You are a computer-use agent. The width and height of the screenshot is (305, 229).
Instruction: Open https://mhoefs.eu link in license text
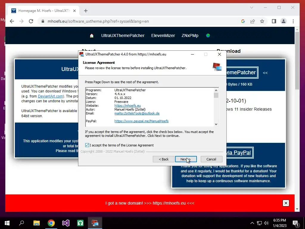click(127, 106)
